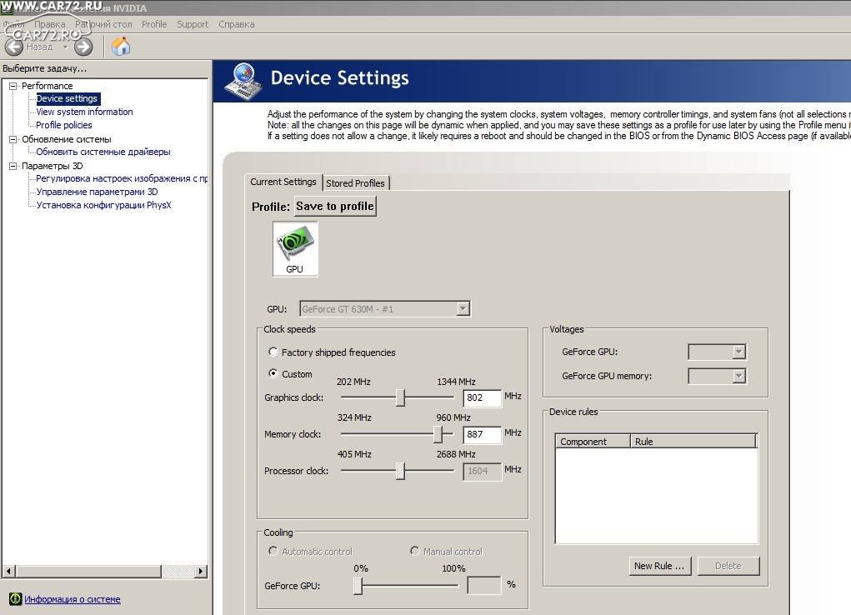Image resolution: width=851 pixels, height=615 pixels.
Task: Select Device settings in the tree
Action: tap(67, 99)
